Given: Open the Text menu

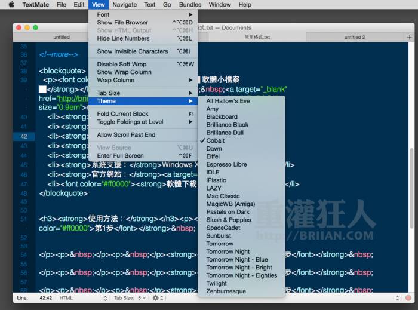Looking at the screenshot, I should 149,5.
